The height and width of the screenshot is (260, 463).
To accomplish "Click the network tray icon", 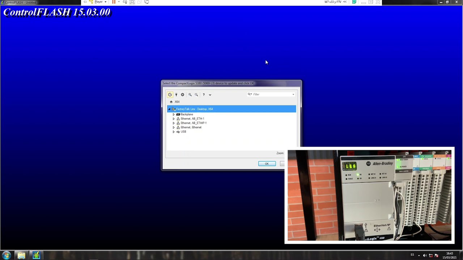I will pyautogui.click(x=430, y=256).
